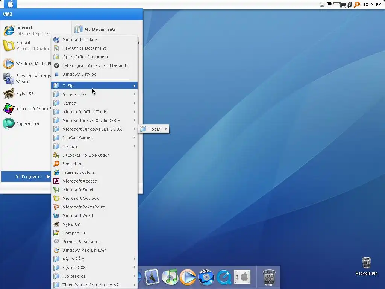This screenshot has height=289, width=385.
Task: Open System Preferences dock icon
Action: point(242,277)
